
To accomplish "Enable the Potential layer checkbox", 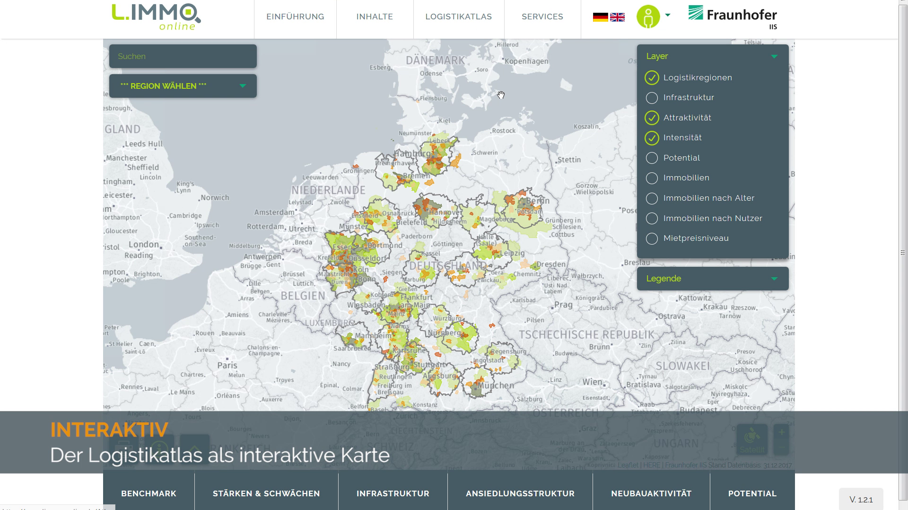I will tap(652, 158).
